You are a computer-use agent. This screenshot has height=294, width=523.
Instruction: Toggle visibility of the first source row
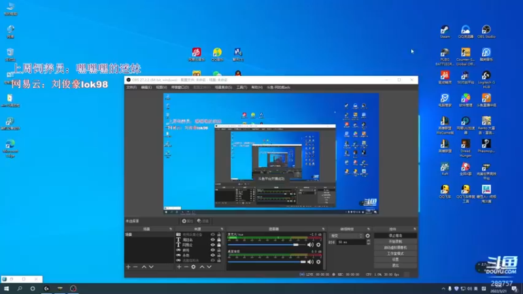(212, 235)
